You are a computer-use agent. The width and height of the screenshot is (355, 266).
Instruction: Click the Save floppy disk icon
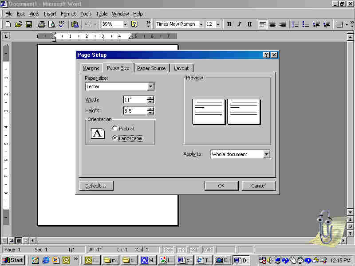(28, 24)
